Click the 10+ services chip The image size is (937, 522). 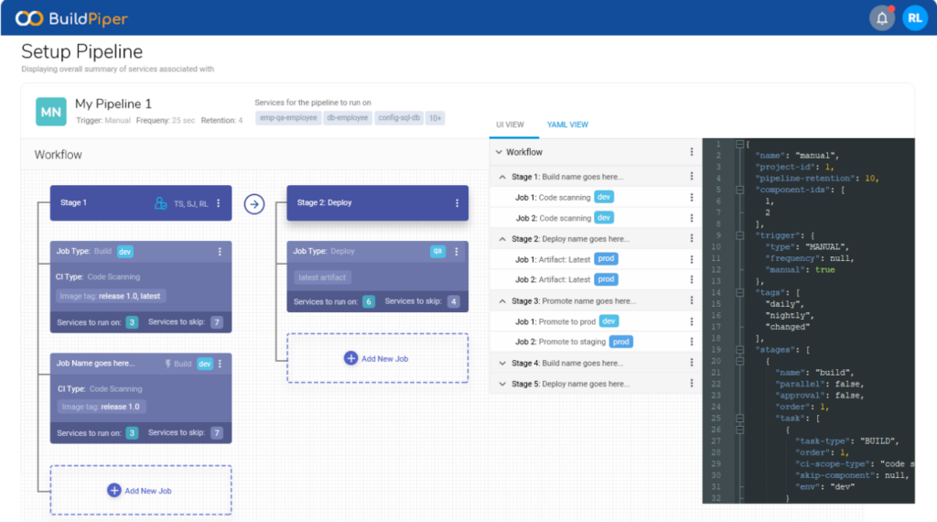tap(436, 118)
